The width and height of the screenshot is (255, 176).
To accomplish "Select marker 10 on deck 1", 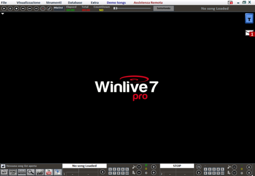I will click(127, 173).
